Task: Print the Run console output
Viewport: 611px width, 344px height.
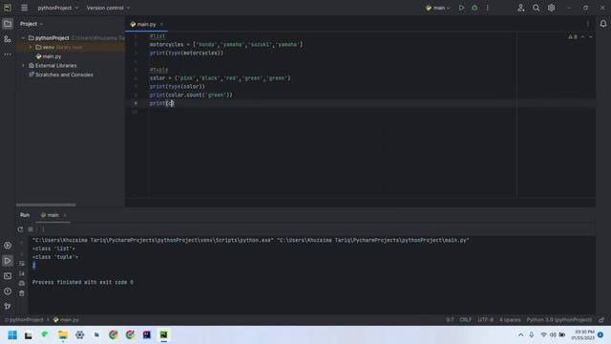Action: coord(22,283)
